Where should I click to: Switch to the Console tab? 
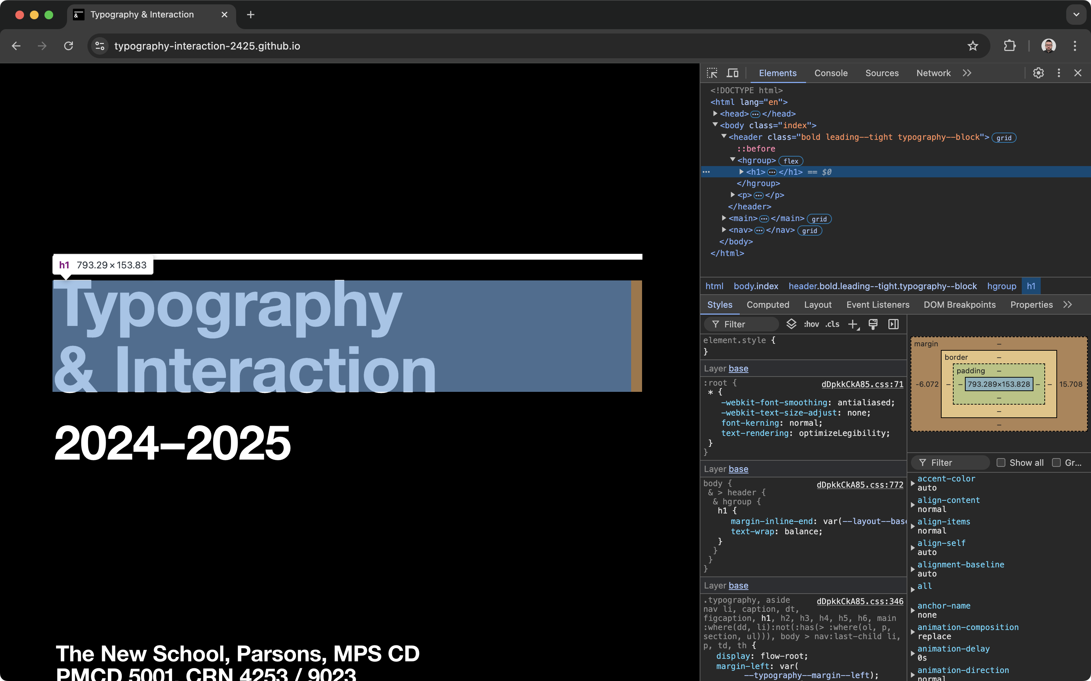click(x=830, y=73)
